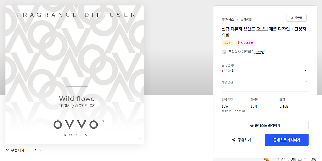322x161 pixels.
Task: Click the bookmark icon in 북마크 button
Action: pos(292,18)
